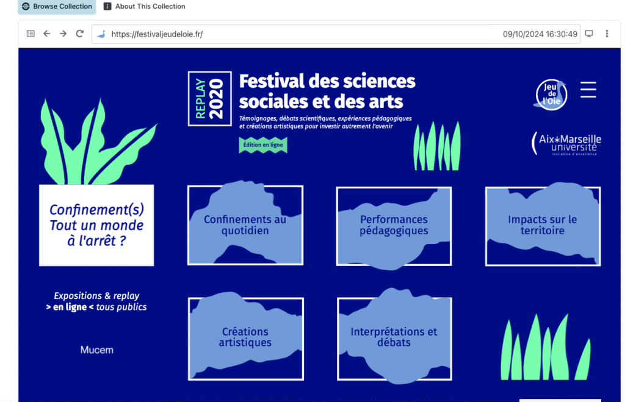Click the Aix-Marseille Université logo
Image resolution: width=625 pixels, height=402 pixels.
[x=565, y=143]
